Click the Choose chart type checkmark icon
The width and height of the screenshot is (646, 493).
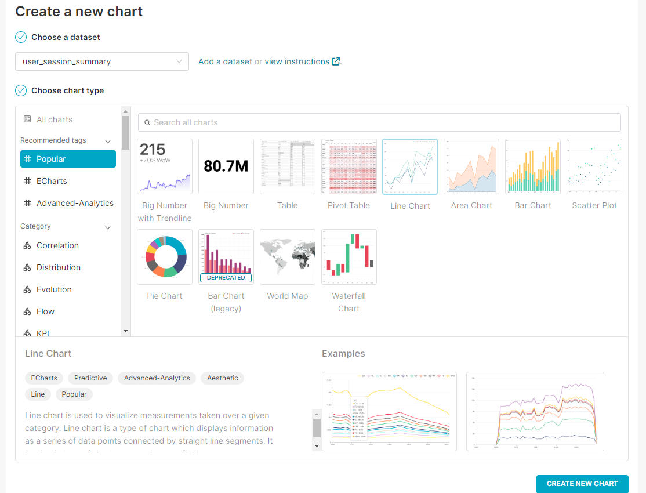21,90
